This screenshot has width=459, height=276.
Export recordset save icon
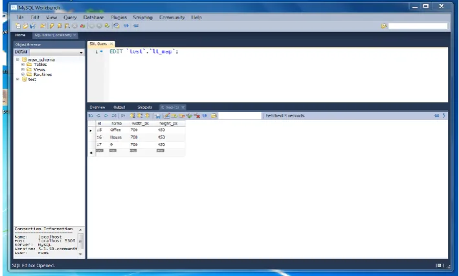click(157, 116)
